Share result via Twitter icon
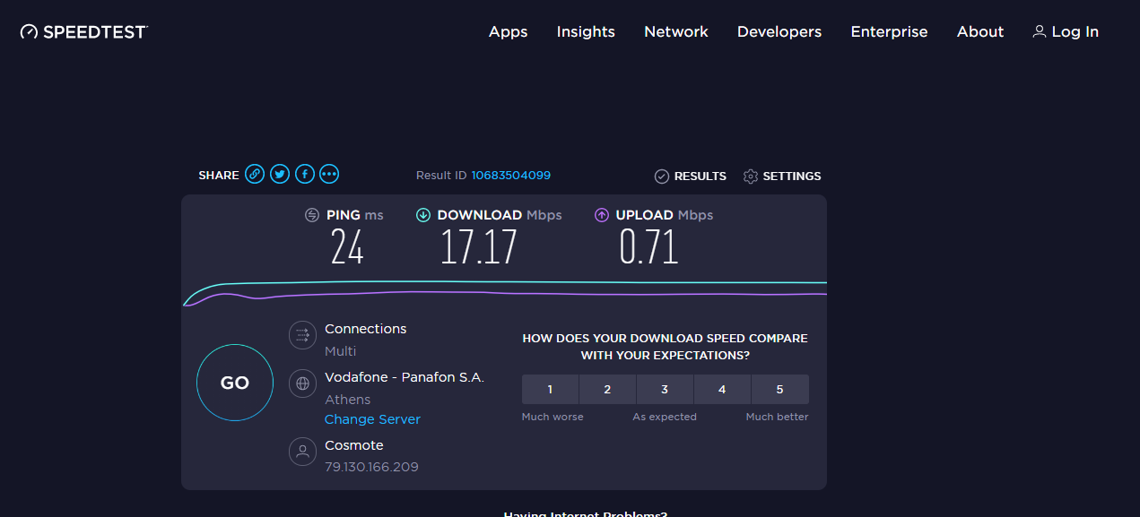Image resolution: width=1140 pixels, height=517 pixels. click(280, 175)
